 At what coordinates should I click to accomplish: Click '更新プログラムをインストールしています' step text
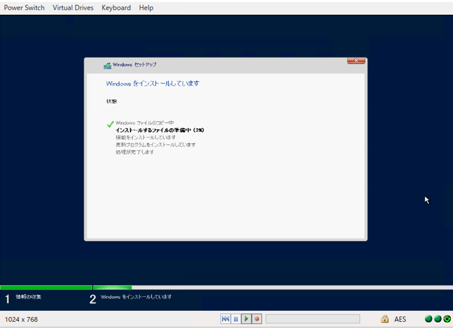coord(156,145)
